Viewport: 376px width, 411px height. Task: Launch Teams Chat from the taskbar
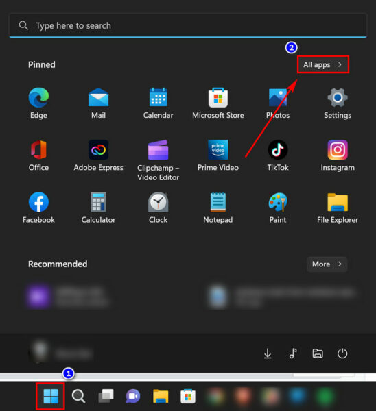tap(133, 396)
